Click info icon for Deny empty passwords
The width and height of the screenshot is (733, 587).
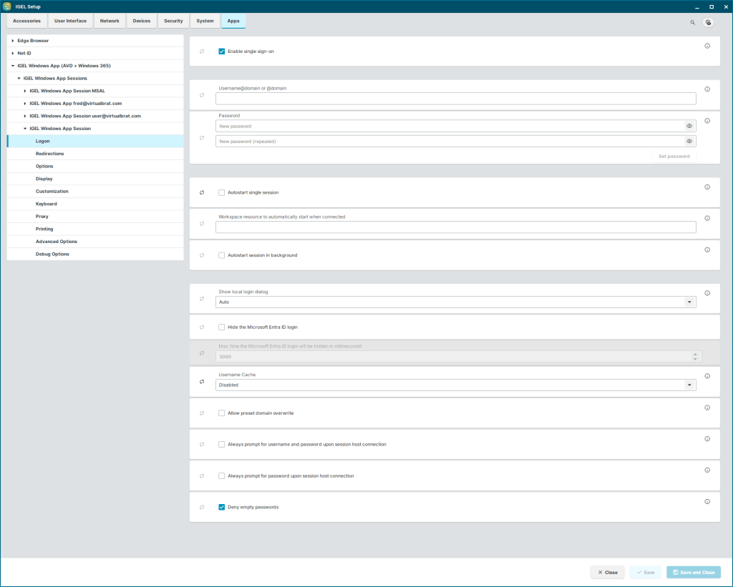click(707, 501)
